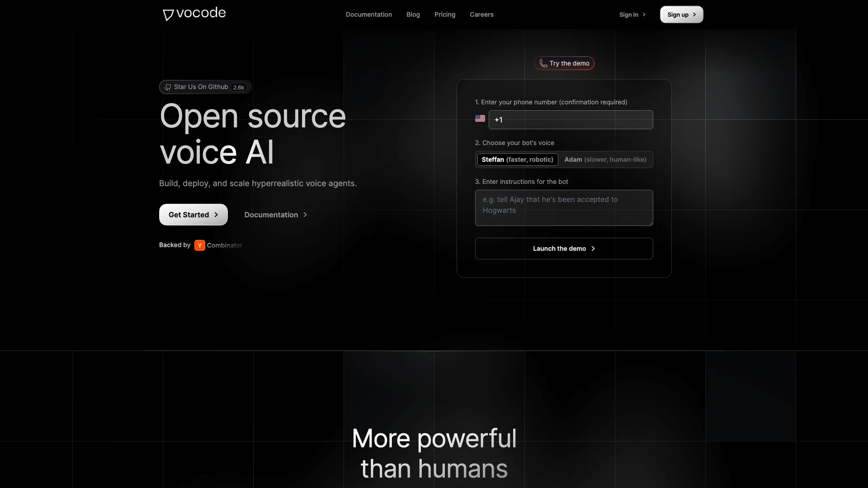
Task: Go to the Pricing page
Action: pyautogui.click(x=445, y=14)
